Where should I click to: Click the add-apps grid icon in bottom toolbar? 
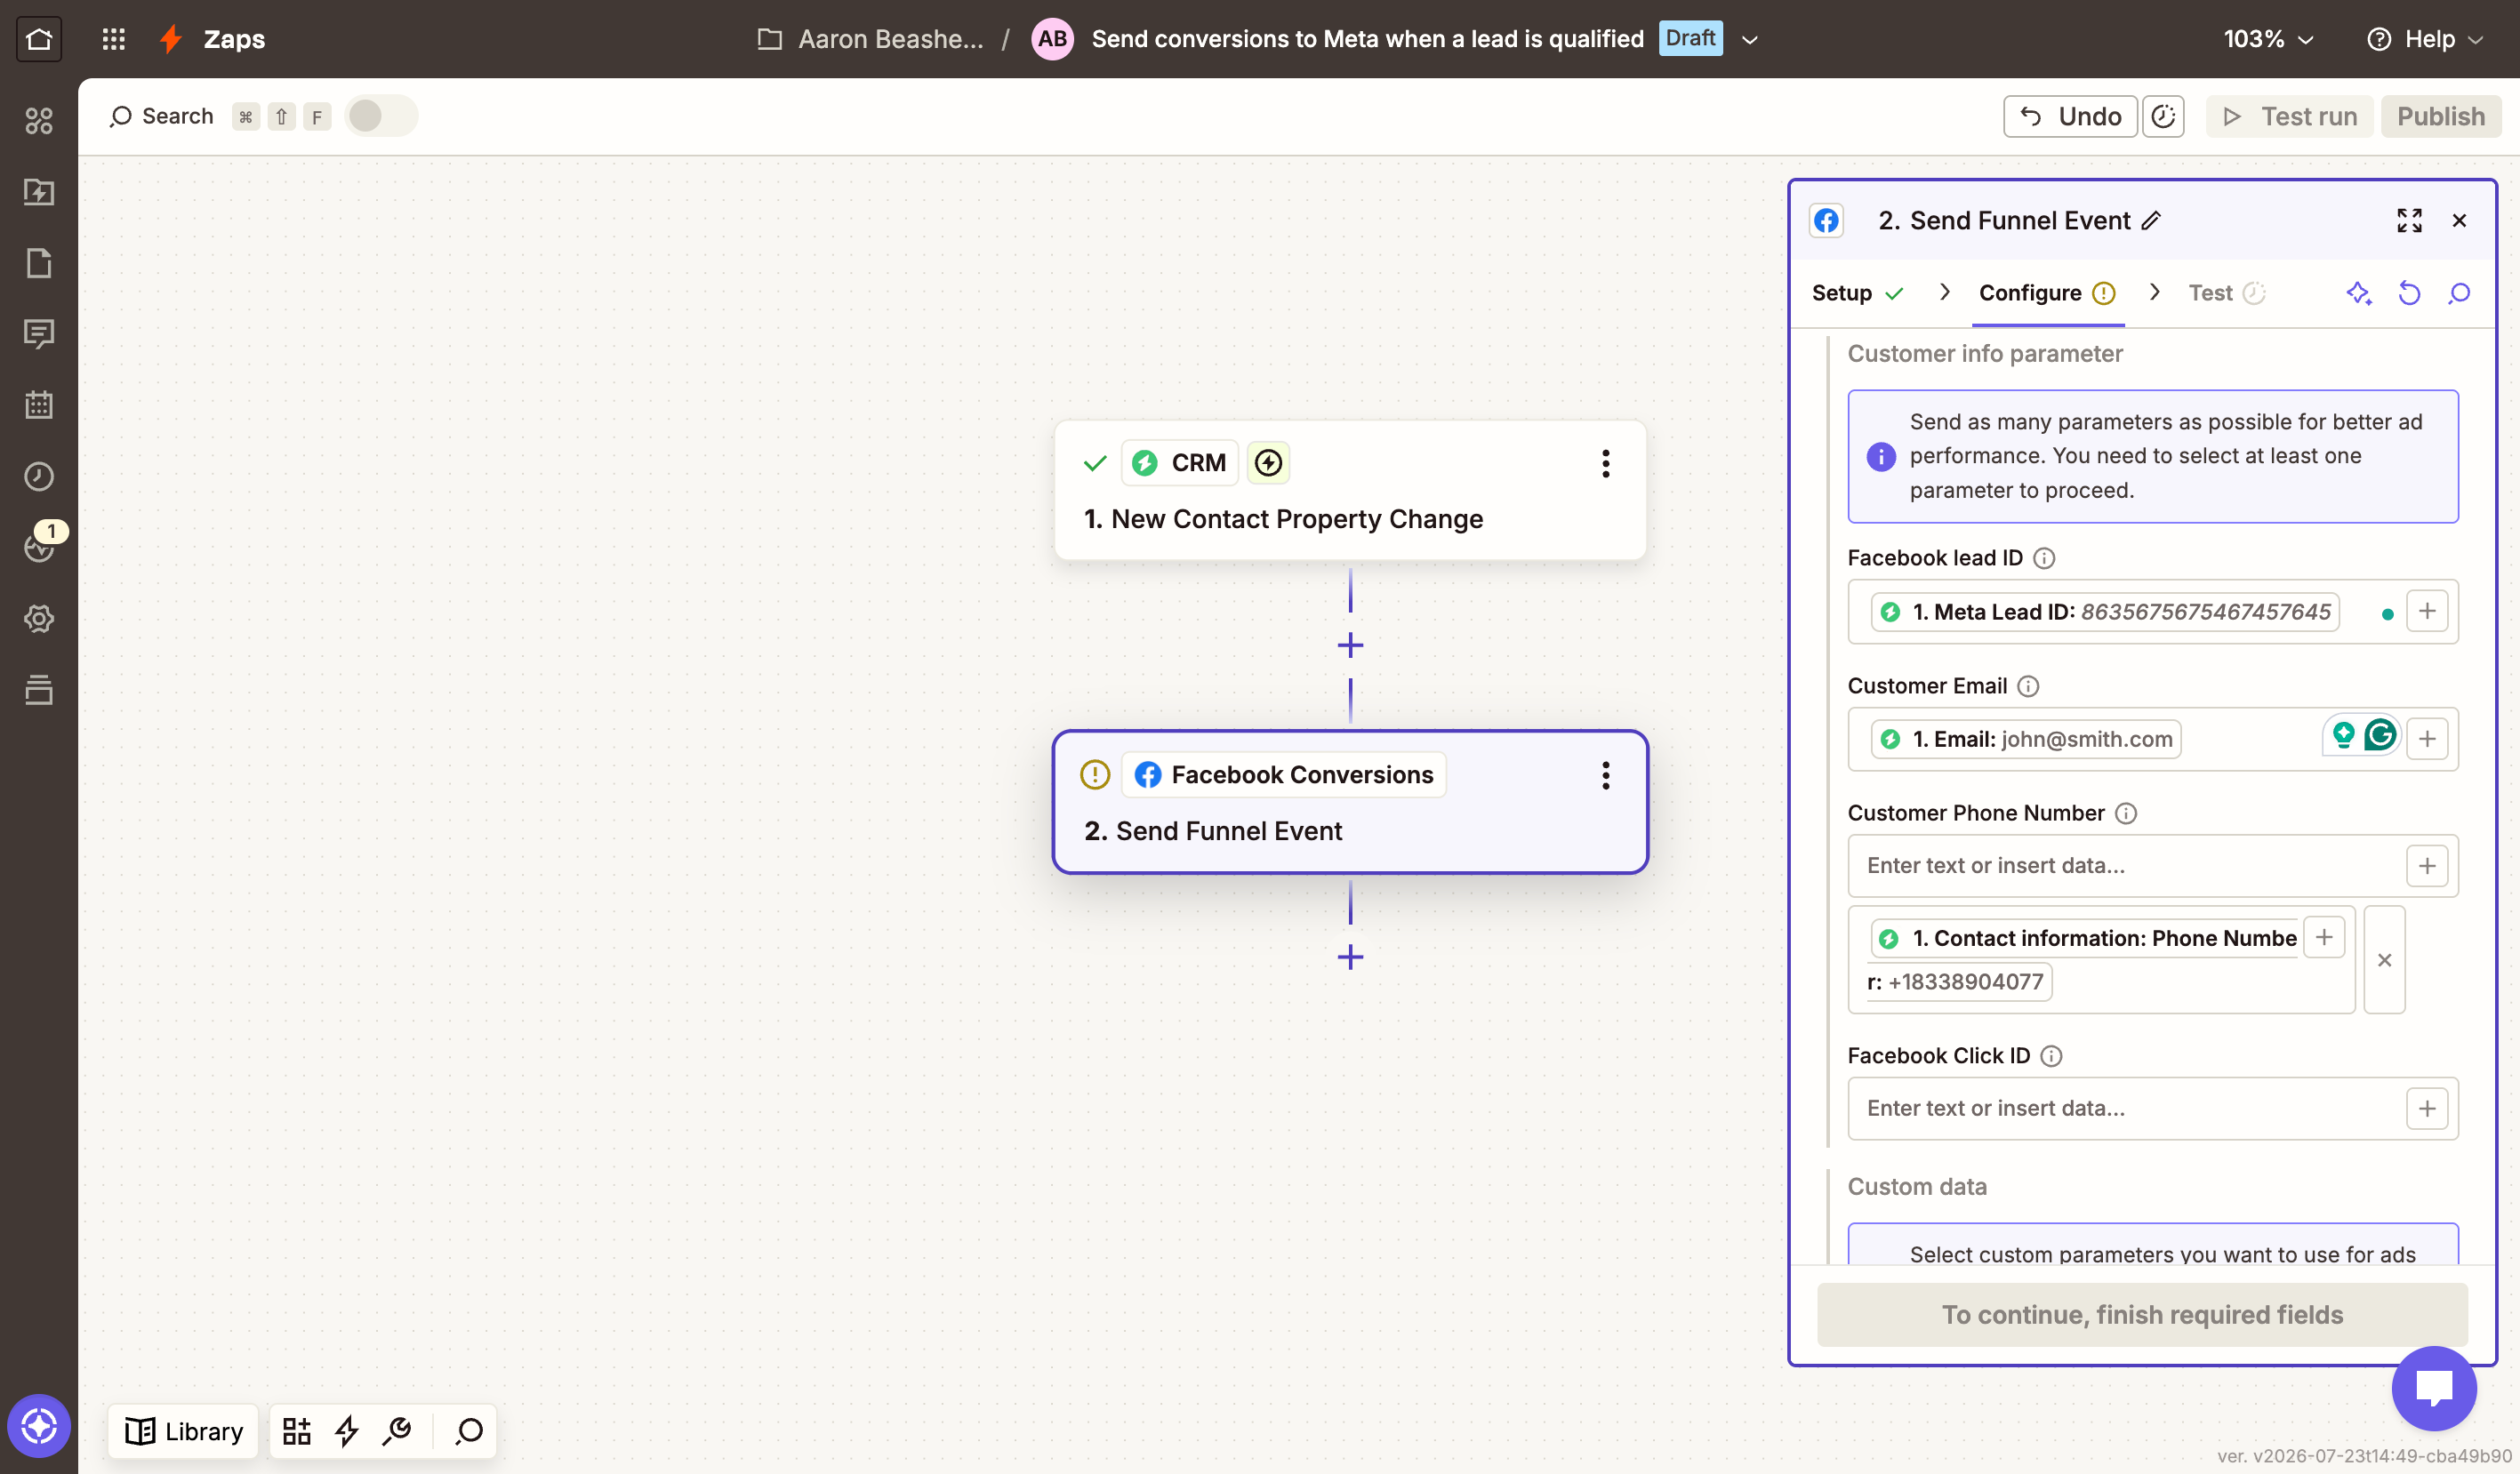[x=296, y=1431]
